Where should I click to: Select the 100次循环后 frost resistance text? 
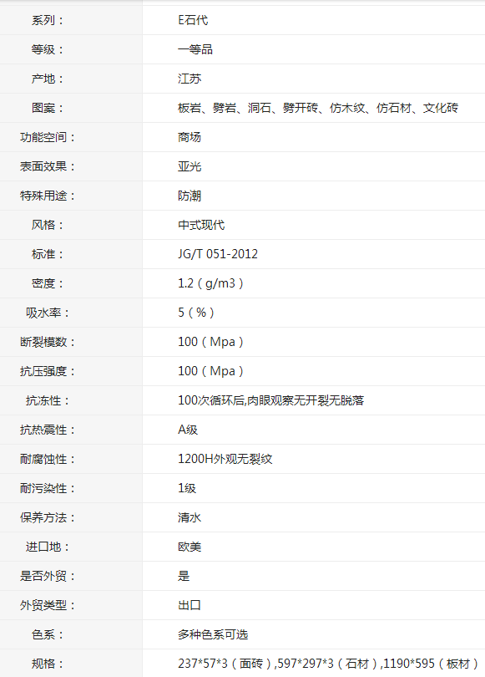[270, 400]
